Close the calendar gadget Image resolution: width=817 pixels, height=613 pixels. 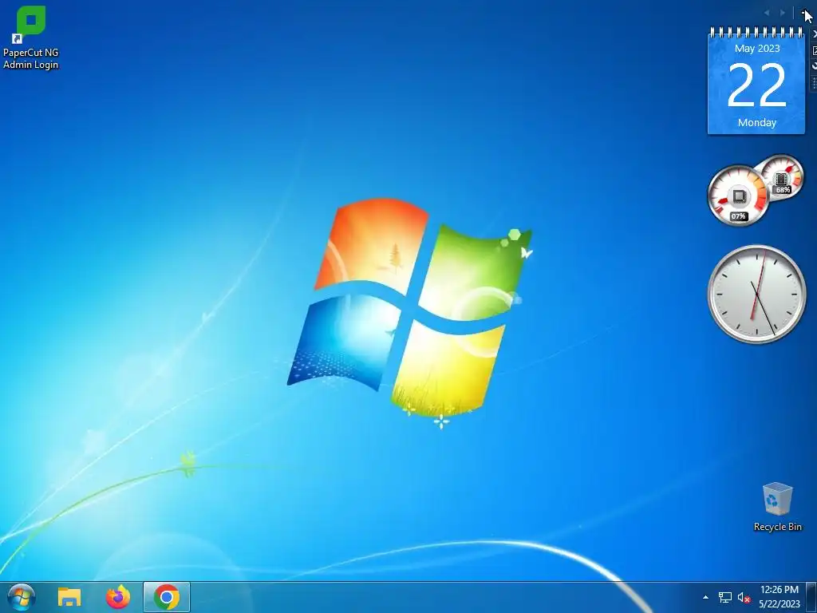[813, 34]
